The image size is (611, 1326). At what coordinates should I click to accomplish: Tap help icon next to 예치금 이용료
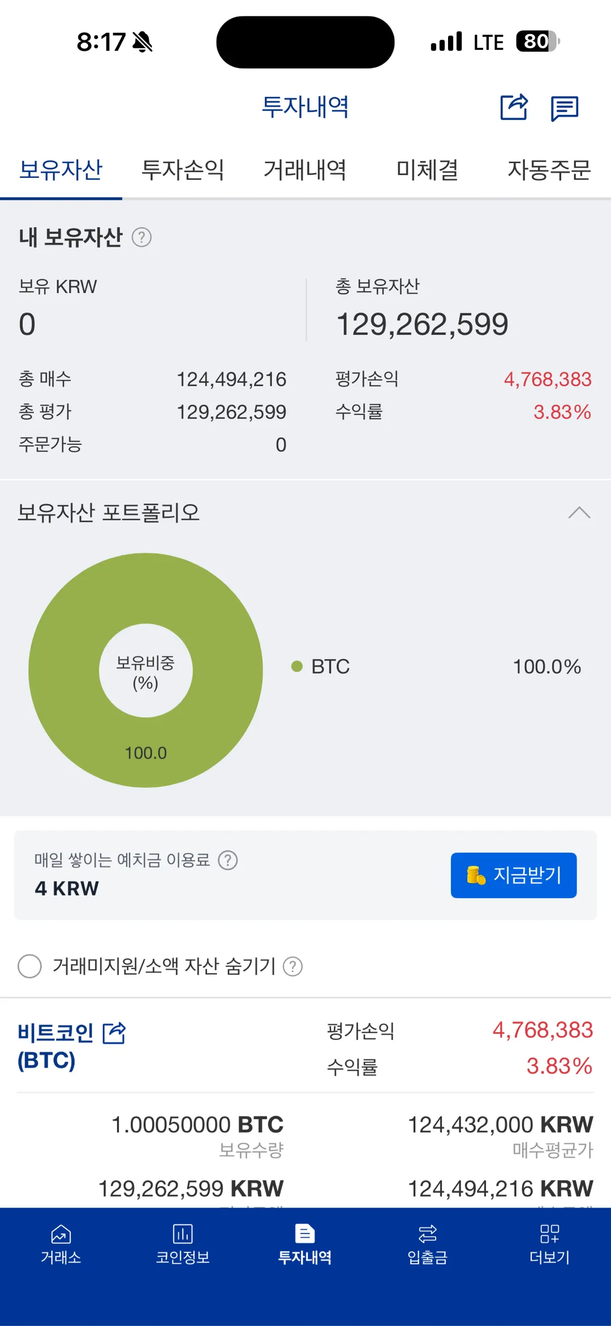(x=228, y=860)
